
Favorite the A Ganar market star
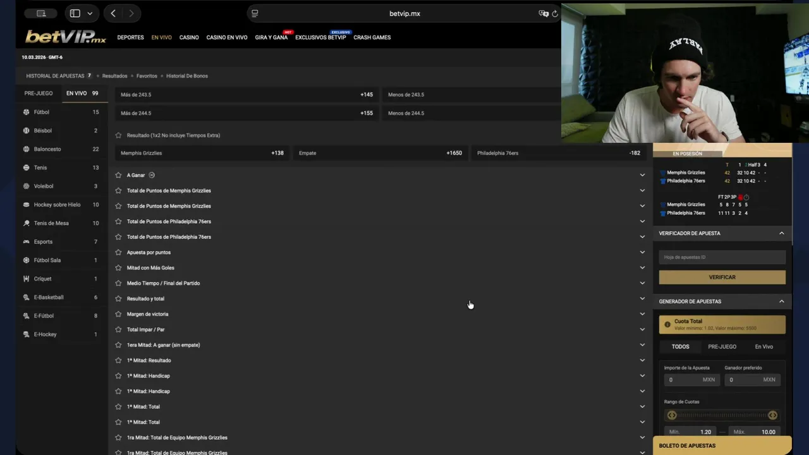118,175
